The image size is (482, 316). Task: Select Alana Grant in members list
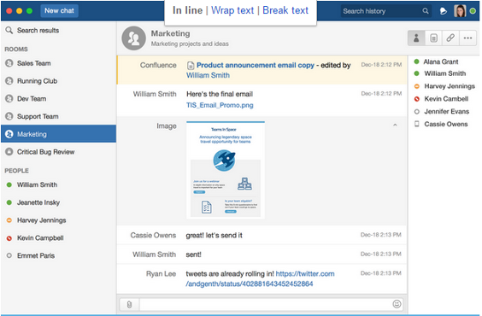point(441,61)
